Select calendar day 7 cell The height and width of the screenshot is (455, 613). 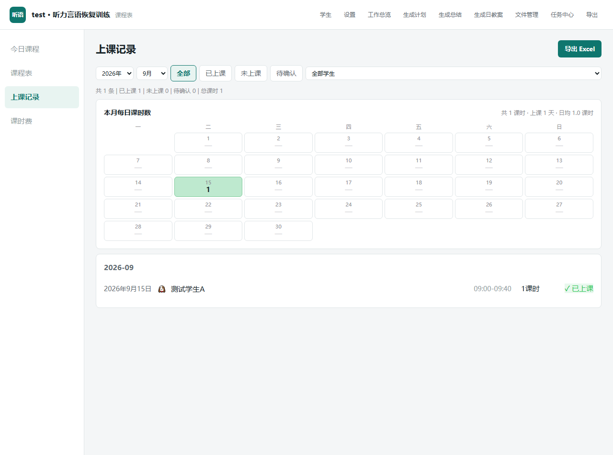(x=138, y=165)
